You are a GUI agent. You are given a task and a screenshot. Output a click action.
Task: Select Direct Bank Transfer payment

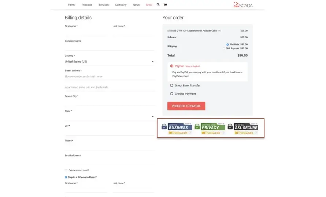[x=171, y=85]
